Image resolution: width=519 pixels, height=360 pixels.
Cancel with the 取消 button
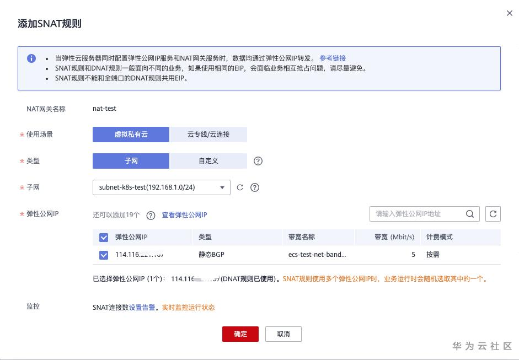[x=283, y=334]
